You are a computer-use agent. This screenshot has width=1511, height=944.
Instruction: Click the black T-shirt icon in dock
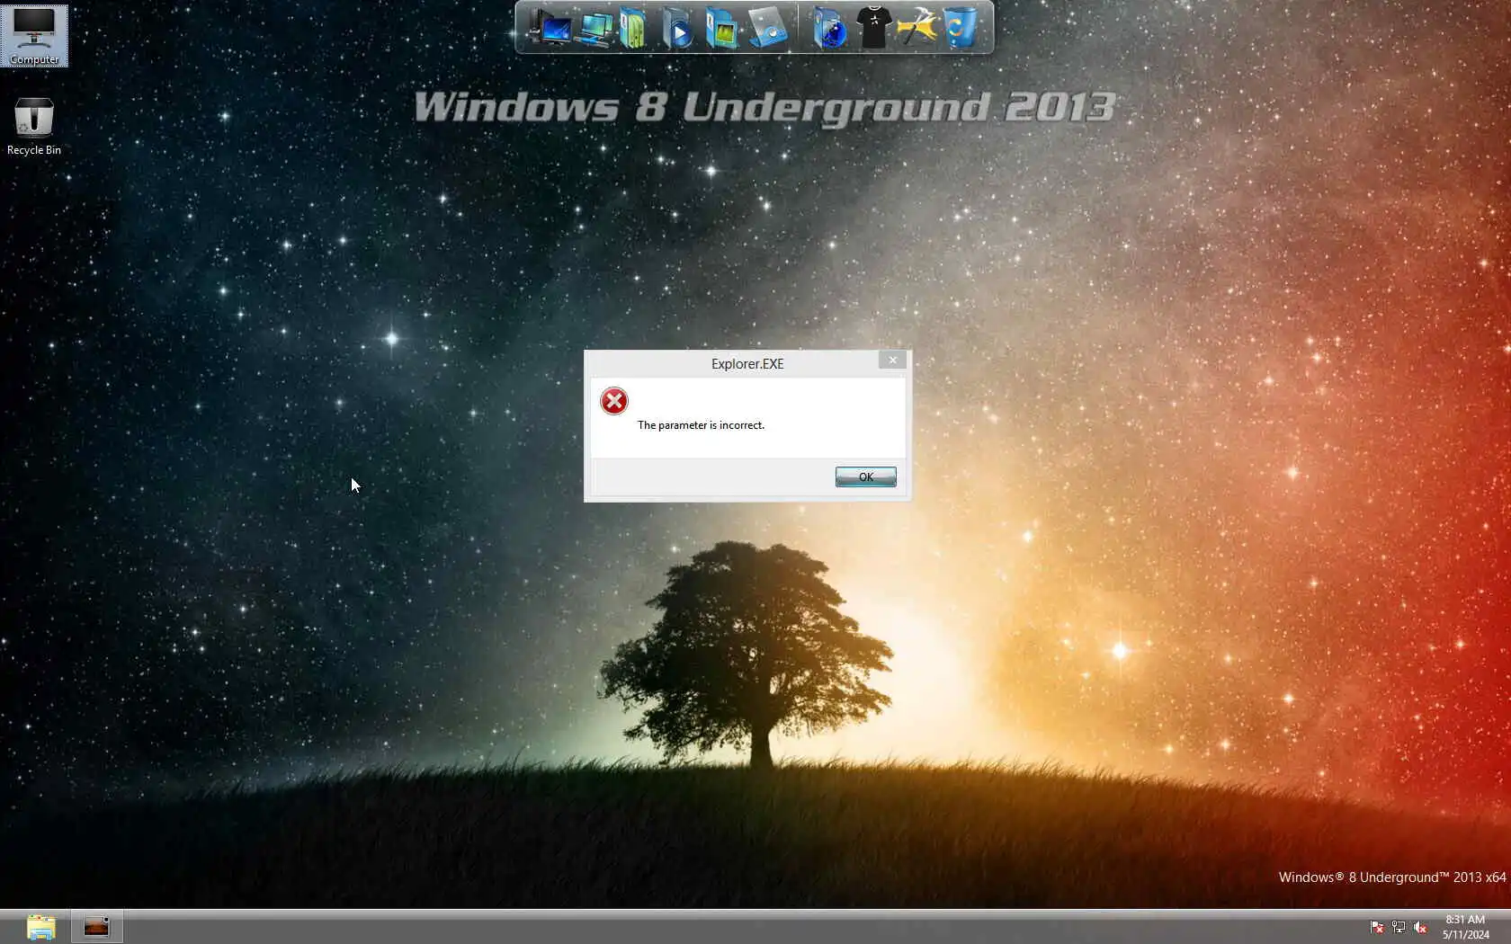pyautogui.click(x=873, y=27)
